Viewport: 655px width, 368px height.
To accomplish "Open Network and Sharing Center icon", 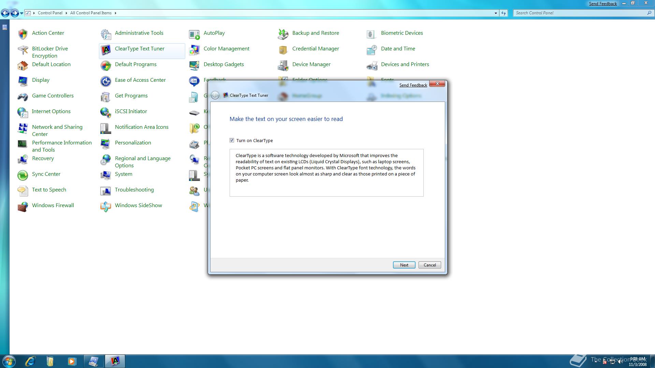I will [x=23, y=128].
